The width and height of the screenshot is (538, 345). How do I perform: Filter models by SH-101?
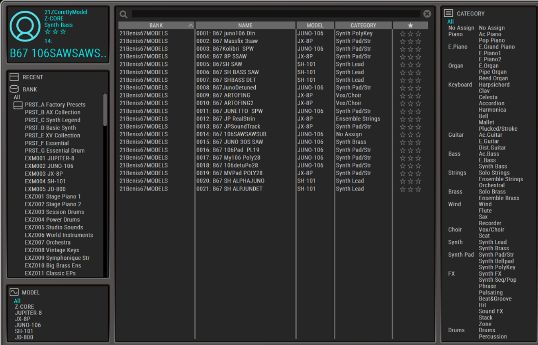click(24, 331)
